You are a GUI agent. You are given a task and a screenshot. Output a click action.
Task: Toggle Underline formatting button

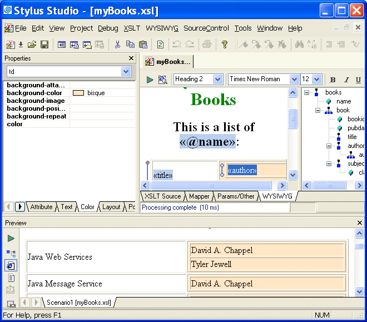point(358,80)
